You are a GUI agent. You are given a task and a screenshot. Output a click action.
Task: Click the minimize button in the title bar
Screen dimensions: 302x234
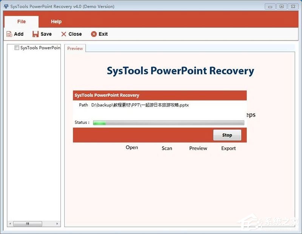tap(269, 6)
